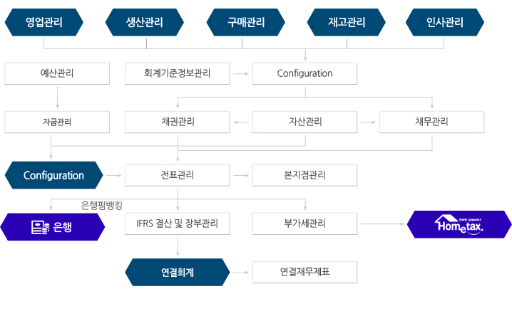Select the 본지점관리 box
This screenshot has height=321, width=512.
[304, 175]
